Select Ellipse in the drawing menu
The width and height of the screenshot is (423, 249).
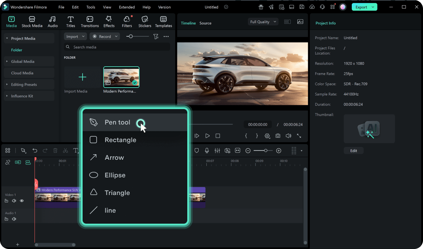point(135,175)
